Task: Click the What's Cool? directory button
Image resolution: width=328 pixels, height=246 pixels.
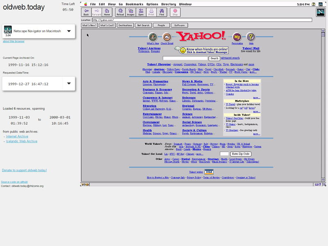Action: pos(107,25)
